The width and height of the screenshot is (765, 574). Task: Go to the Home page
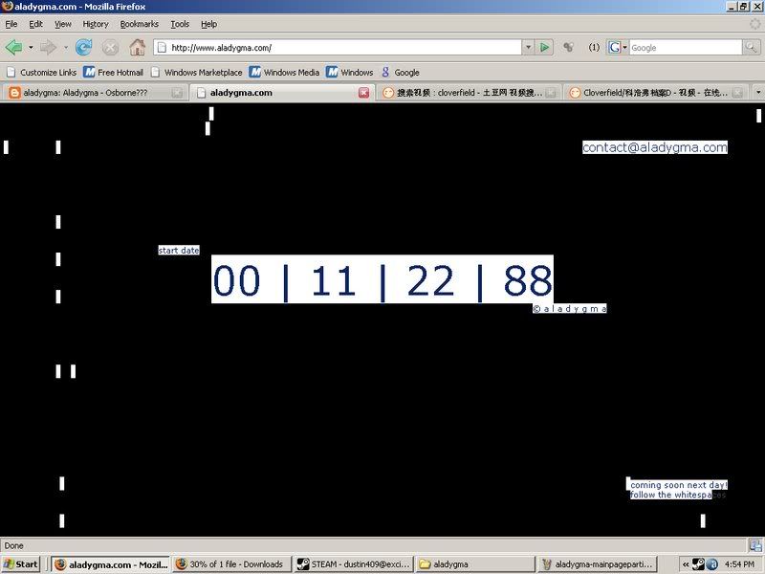pyautogui.click(x=138, y=47)
